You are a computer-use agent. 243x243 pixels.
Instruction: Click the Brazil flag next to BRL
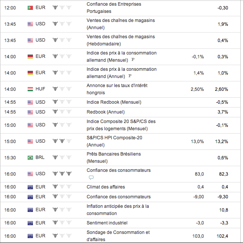[x=30, y=157]
